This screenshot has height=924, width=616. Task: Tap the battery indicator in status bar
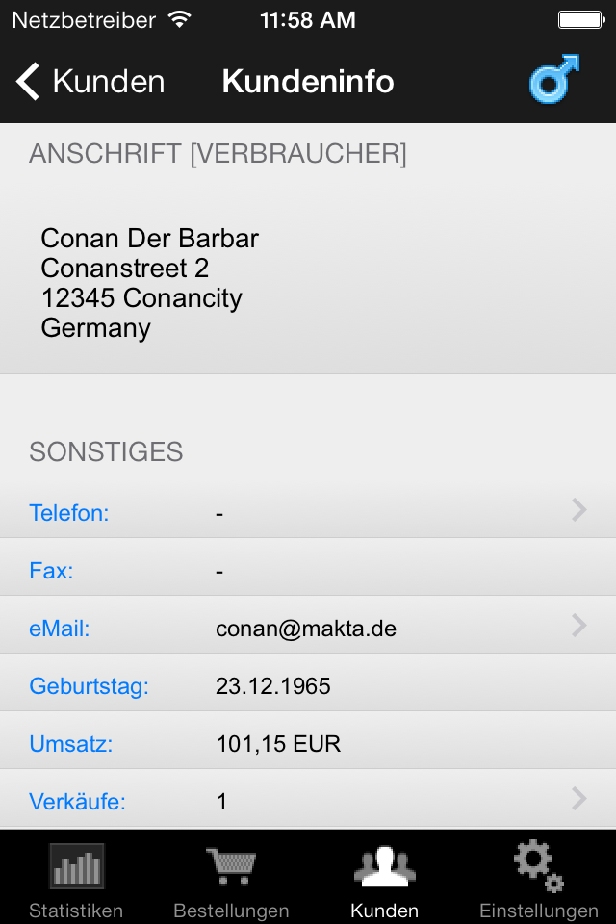pos(581,20)
